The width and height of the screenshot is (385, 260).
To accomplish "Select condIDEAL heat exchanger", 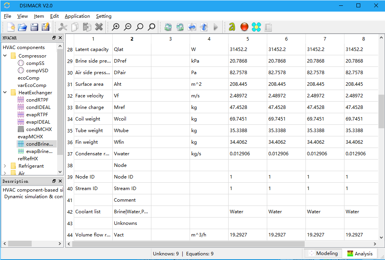I will (x=38, y=107).
